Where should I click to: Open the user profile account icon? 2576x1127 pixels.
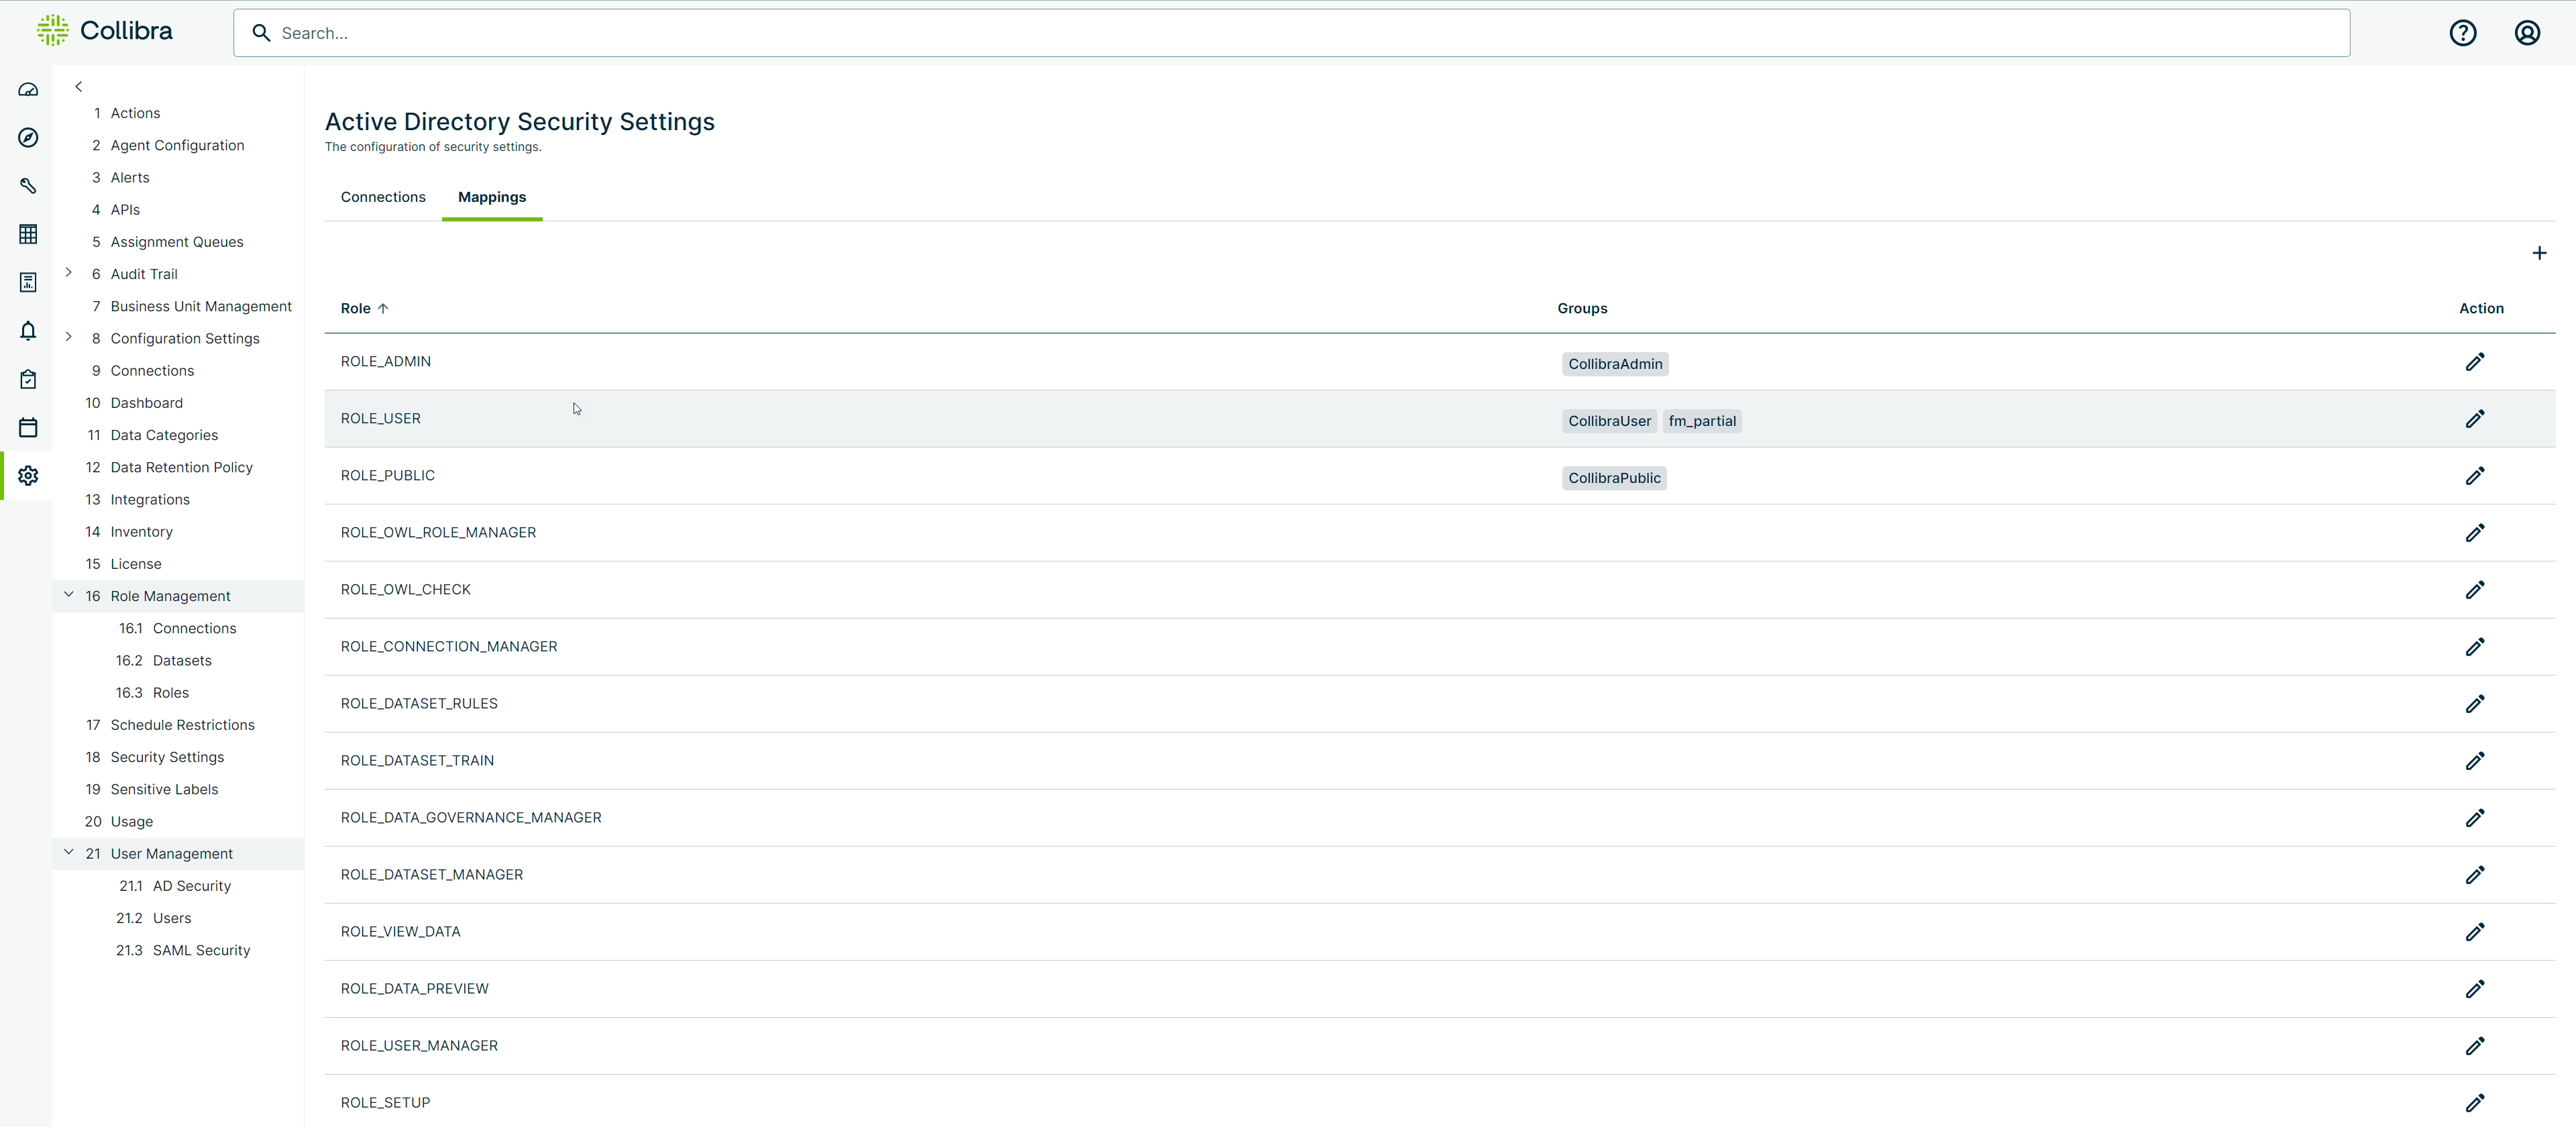click(2526, 33)
